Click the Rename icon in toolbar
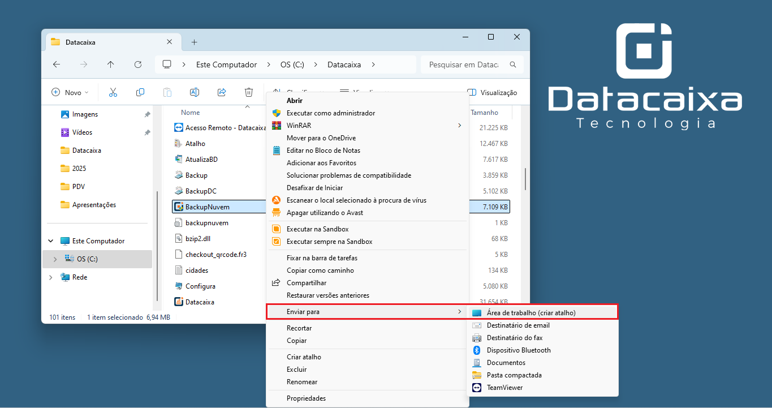This screenshot has height=408, width=772. coord(194,92)
